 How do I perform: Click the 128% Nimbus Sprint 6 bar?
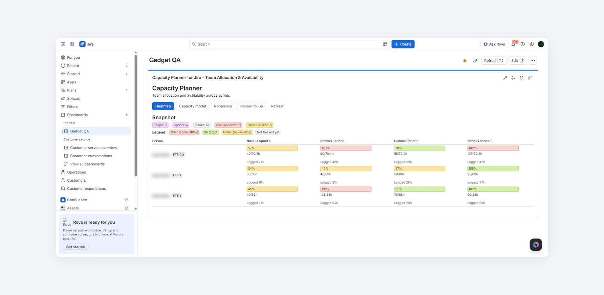(346, 148)
